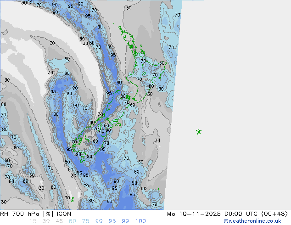Click the small Chatham Islands outline east of New Zealand
The image size is (291, 225).
[x=199, y=132]
